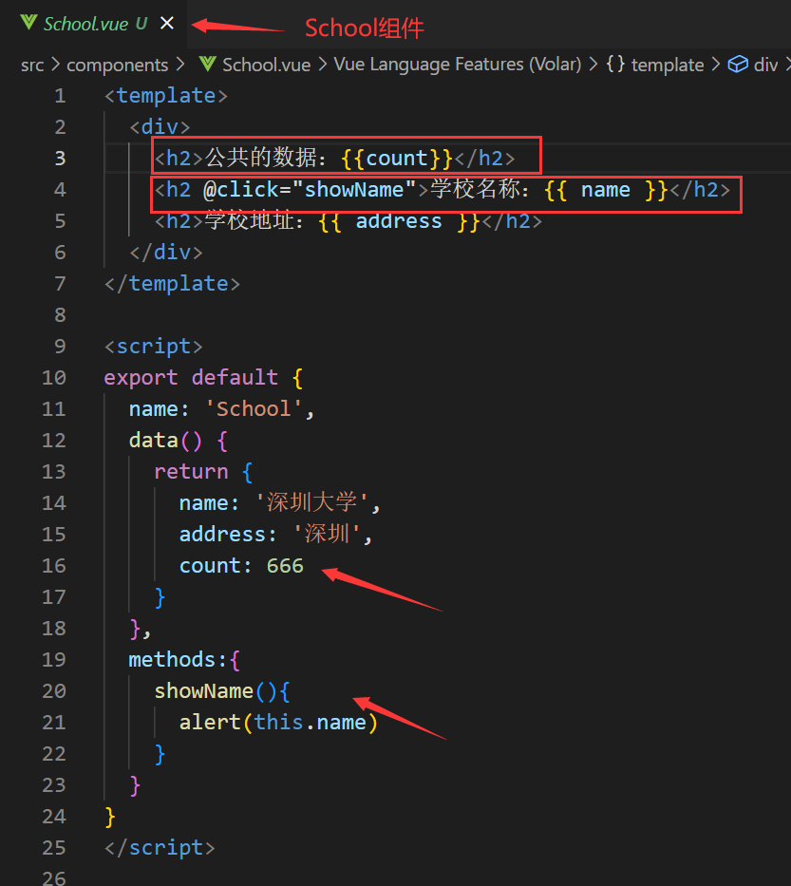Click the address property on line 15

point(222,534)
